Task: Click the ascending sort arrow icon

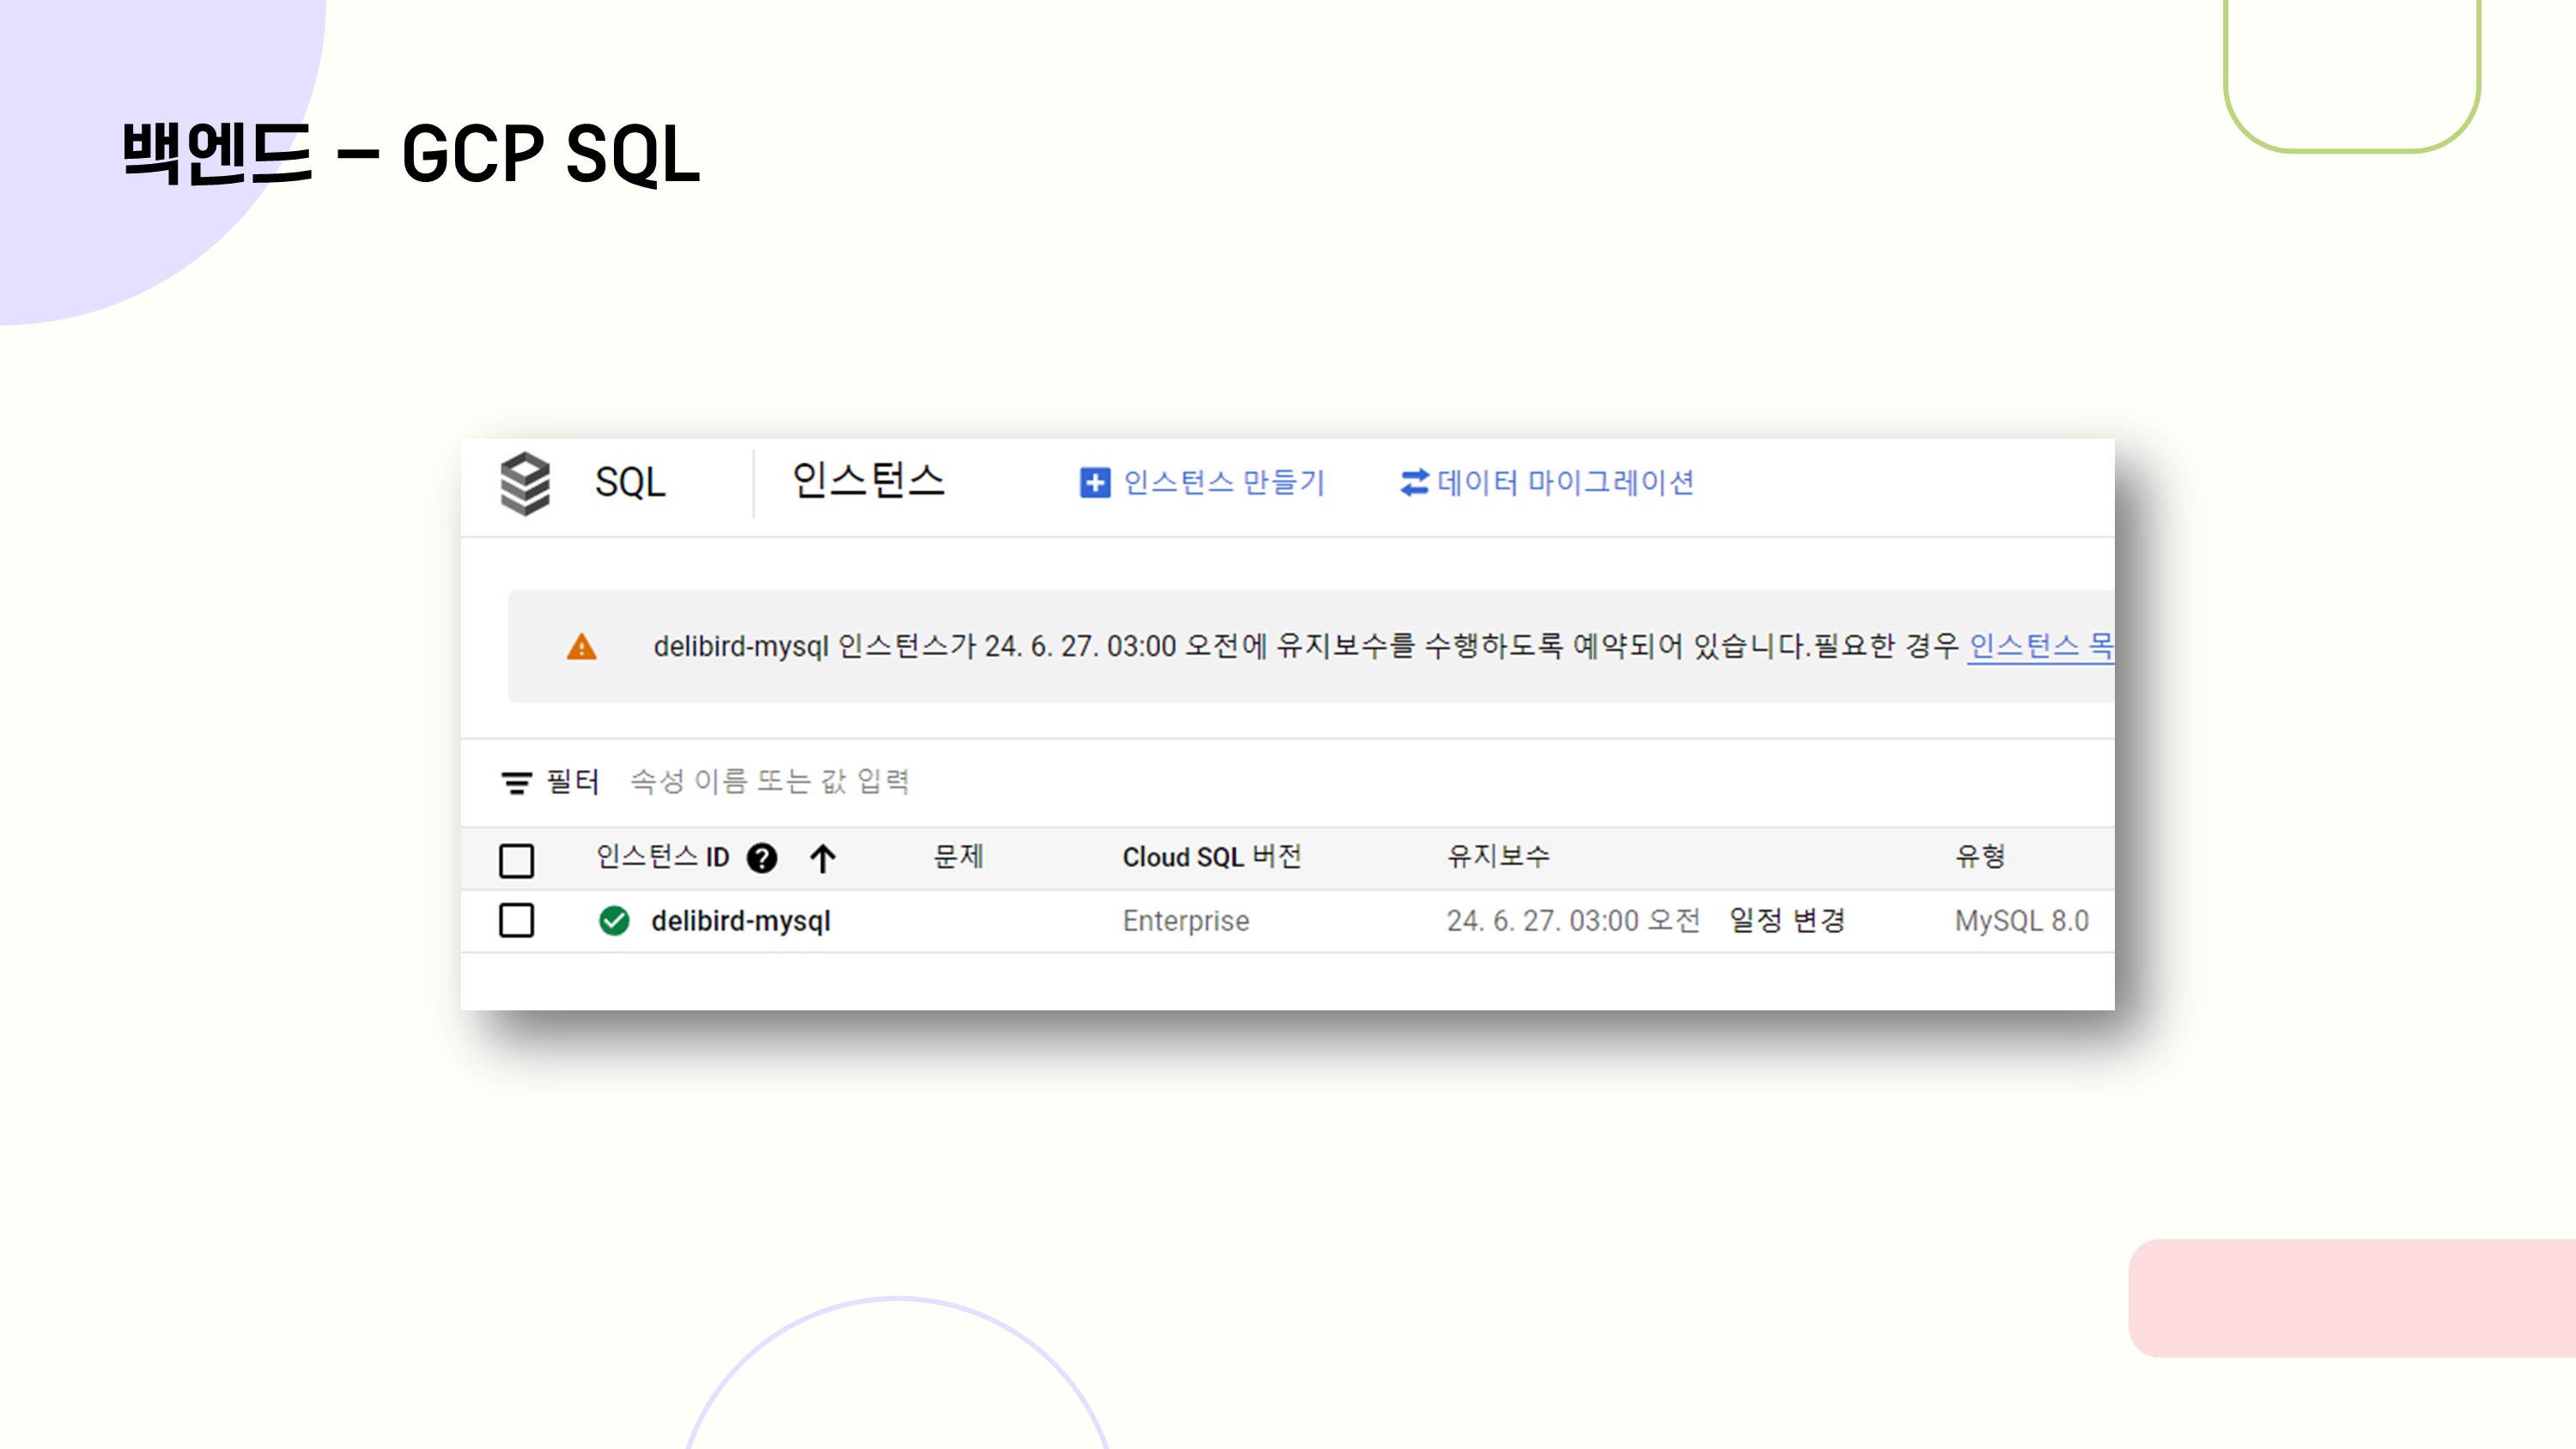Action: pos(822,858)
